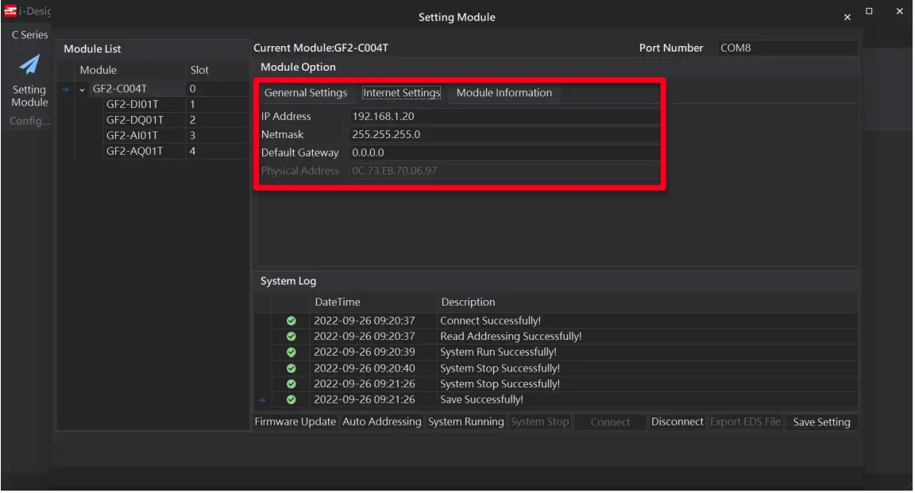Click the Netmask value field
Viewport: 915px width, 493px height.
click(504, 134)
